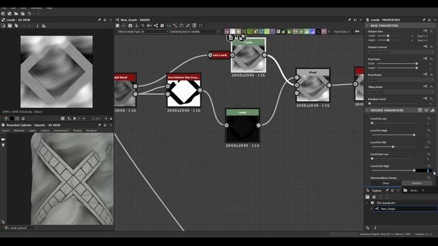
Task: Click the dashed-square icon ending graph toolbar
Action: 201,26
